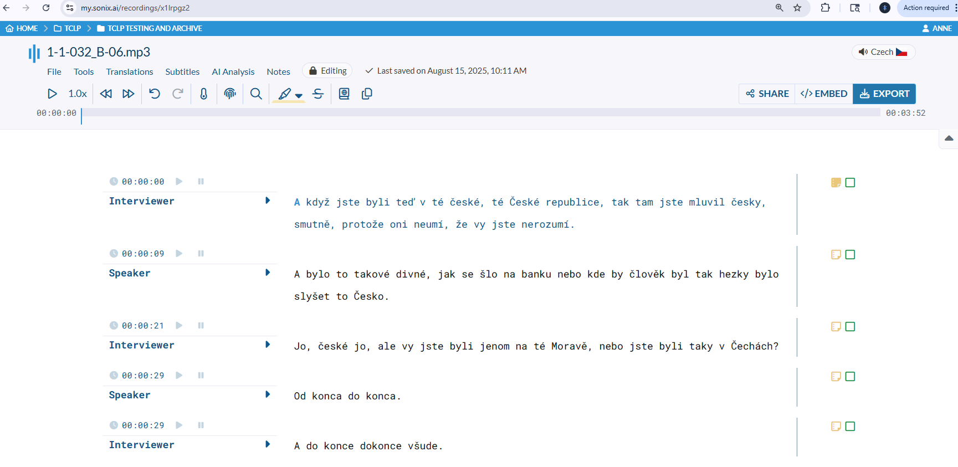Image resolution: width=958 pixels, height=467 pixels.
Task: Open browser zoom magnifier icon
Action: tap(780, 8)
